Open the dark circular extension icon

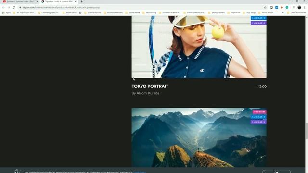pos(271,8)
